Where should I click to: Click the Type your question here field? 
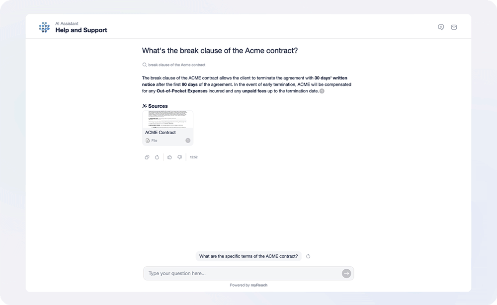[239, 273]
